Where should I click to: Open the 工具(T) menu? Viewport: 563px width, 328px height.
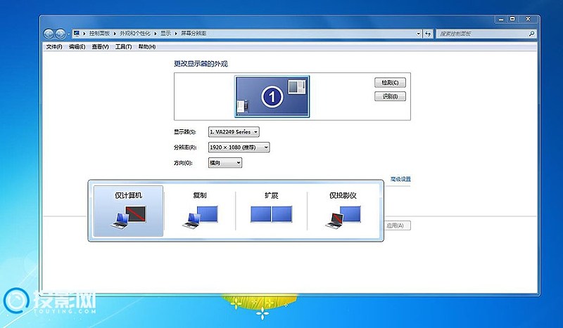[123, 46]
